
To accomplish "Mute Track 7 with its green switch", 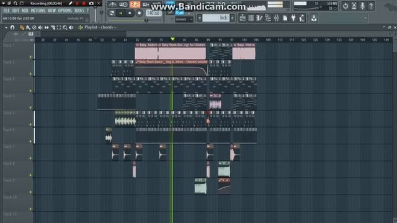I will 30,159.
